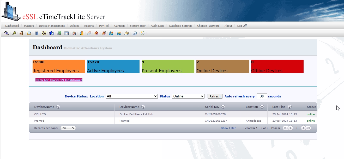
Task: Sort table by Location column arrow
Action: 262,107
